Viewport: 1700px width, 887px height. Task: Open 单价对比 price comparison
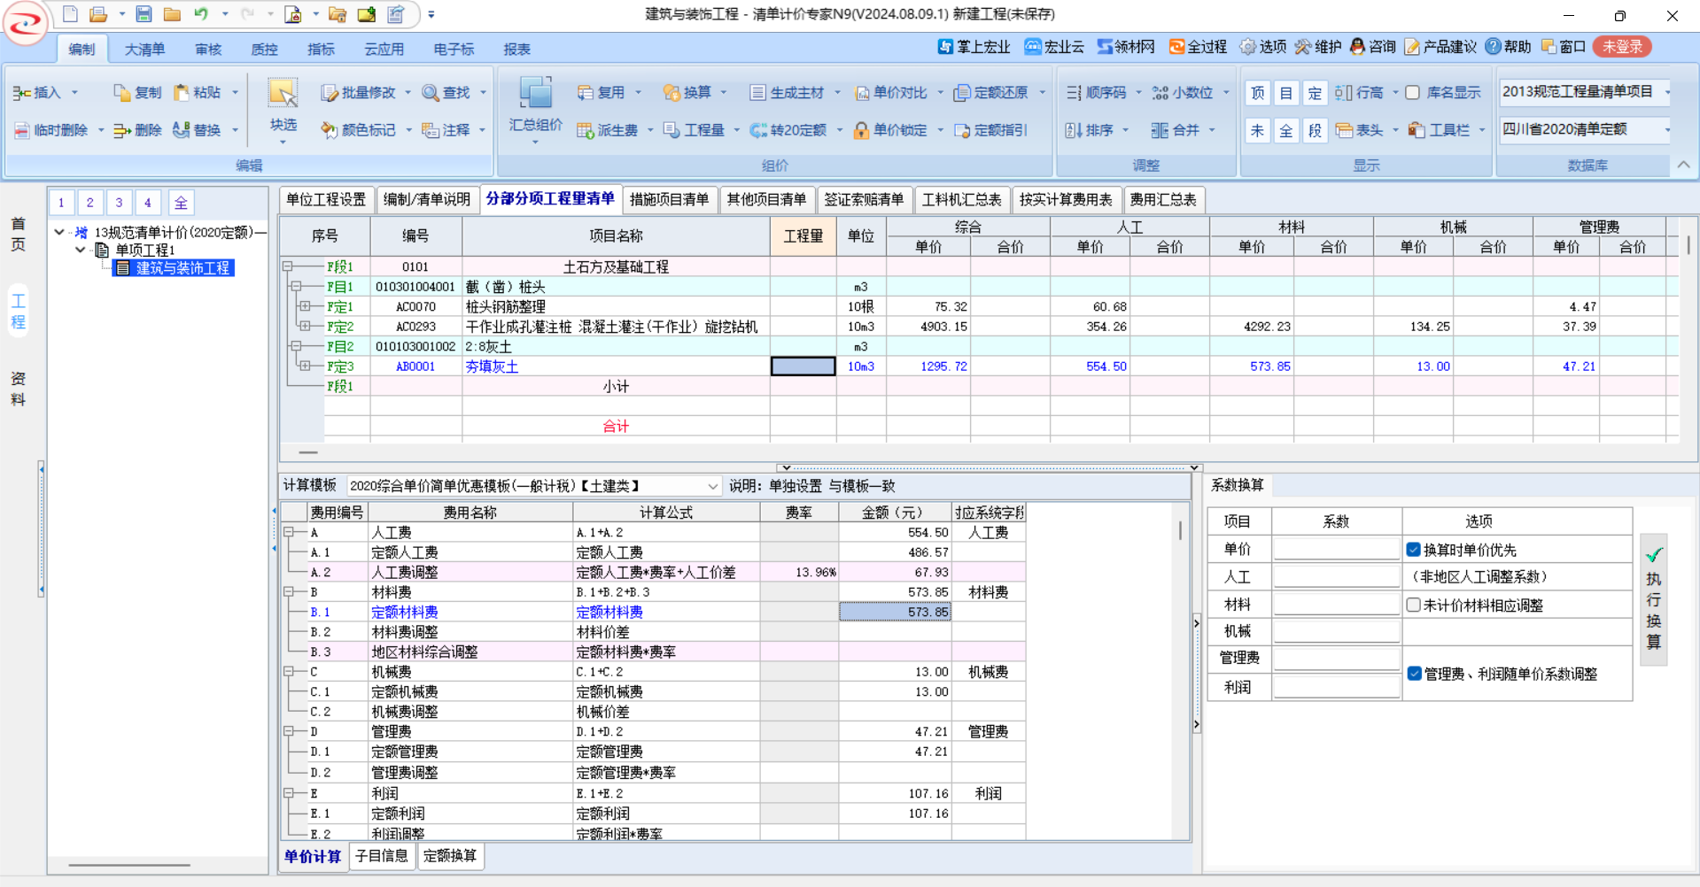click(891, 93)
